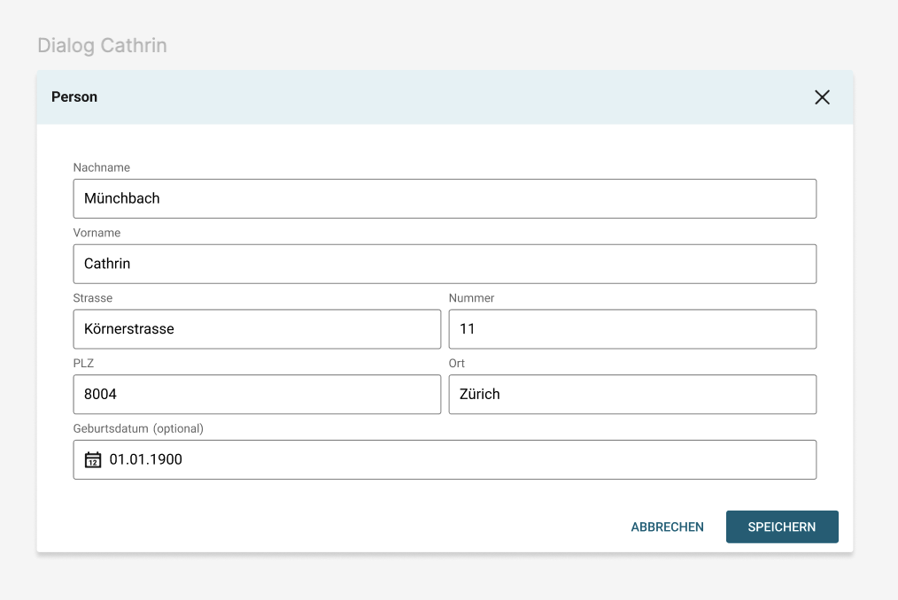Click the Ort label

point(457,364)
